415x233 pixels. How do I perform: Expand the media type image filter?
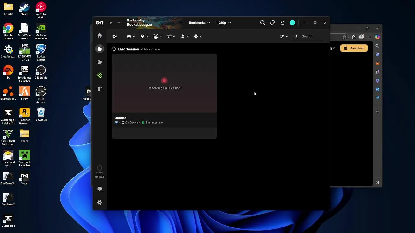tap(158, 36)
